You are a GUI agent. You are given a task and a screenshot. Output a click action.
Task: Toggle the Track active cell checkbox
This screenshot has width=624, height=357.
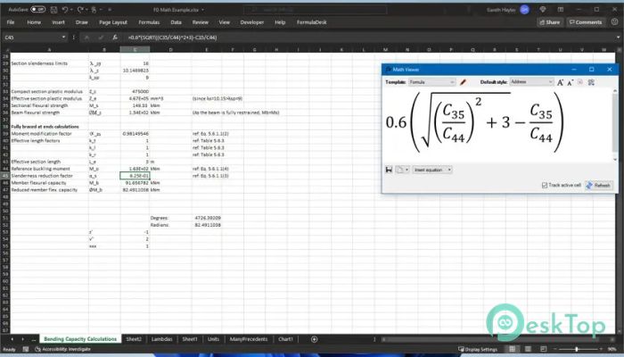(545, 186)
